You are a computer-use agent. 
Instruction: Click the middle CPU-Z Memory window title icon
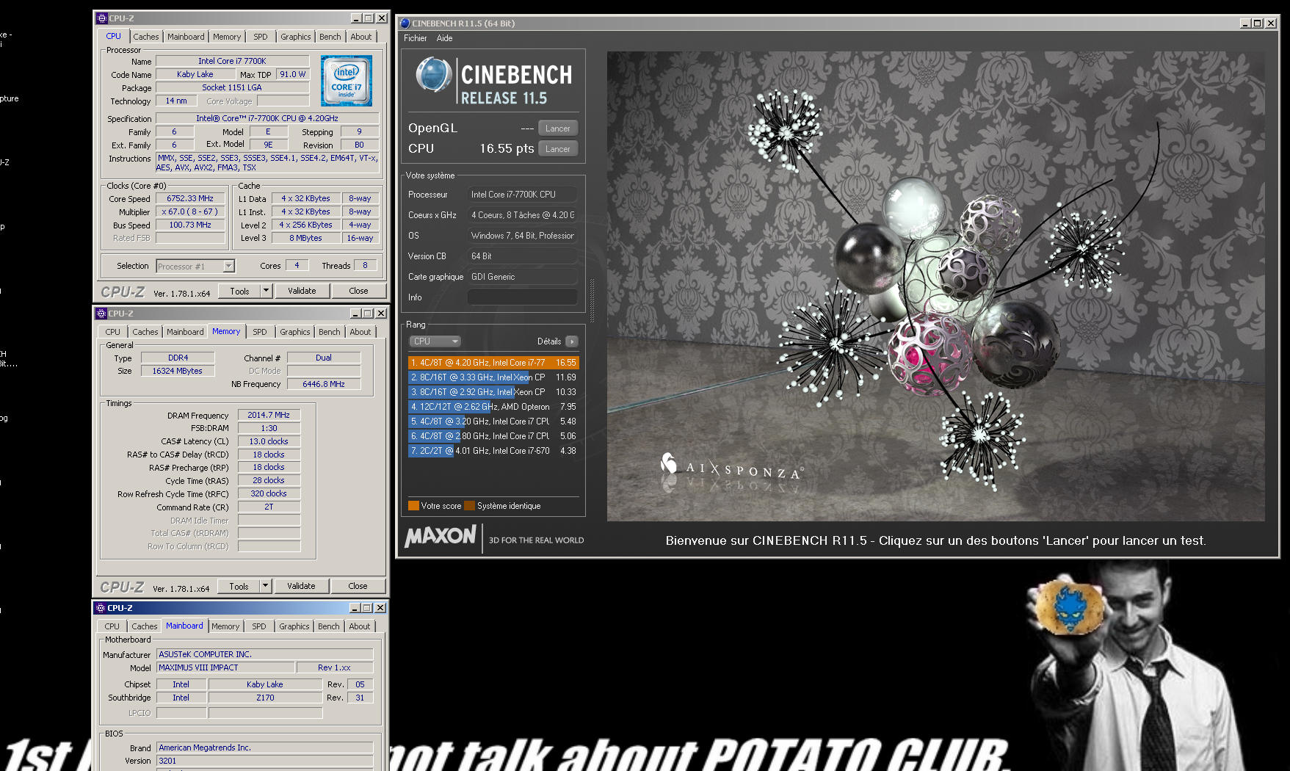(101, 314)
